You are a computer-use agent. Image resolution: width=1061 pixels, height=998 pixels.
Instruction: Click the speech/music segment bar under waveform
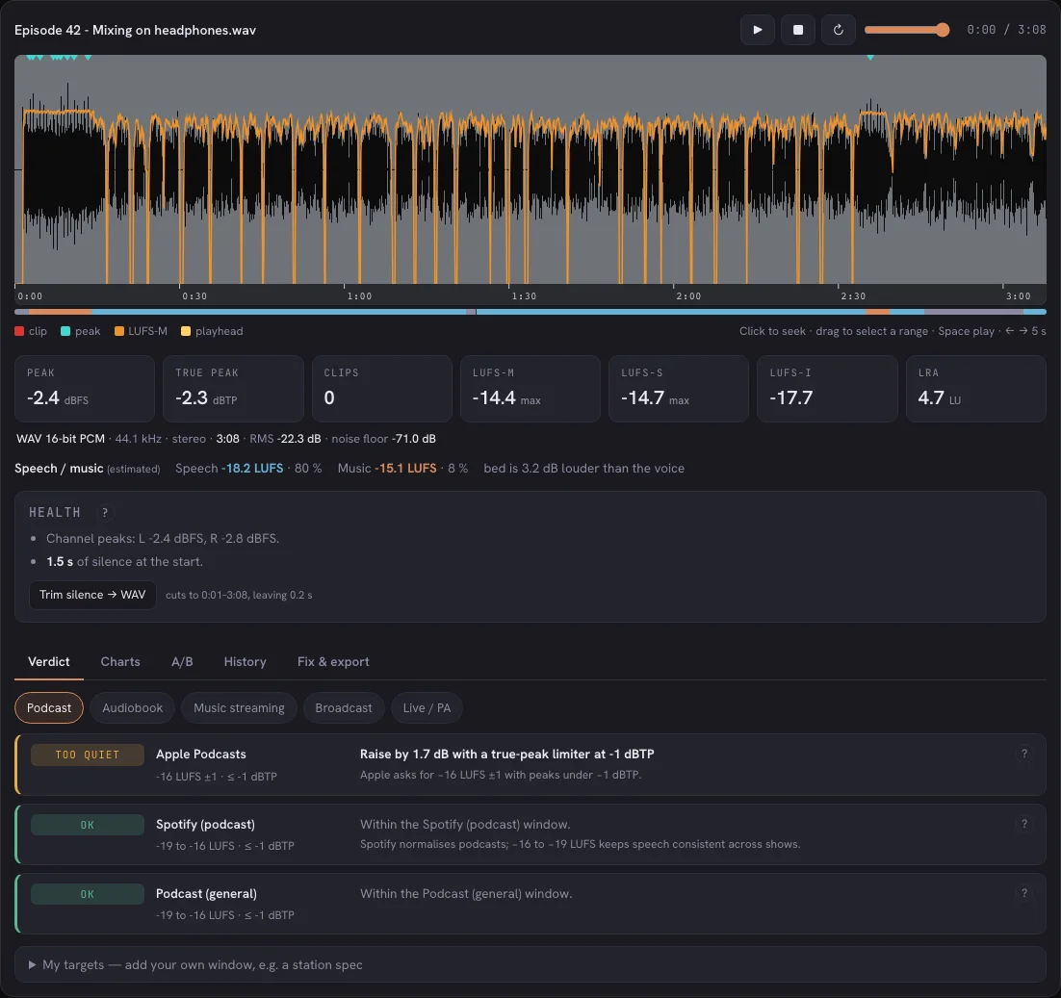coord(530,312)
